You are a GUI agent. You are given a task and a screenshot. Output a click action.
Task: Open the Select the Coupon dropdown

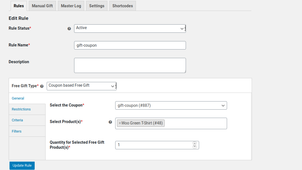[x=171, y=105]
